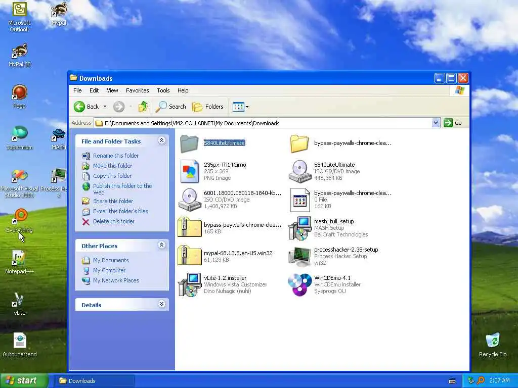Screen dimensions: 518x388
Task: Click Move this folder
Action: point(112,166)
